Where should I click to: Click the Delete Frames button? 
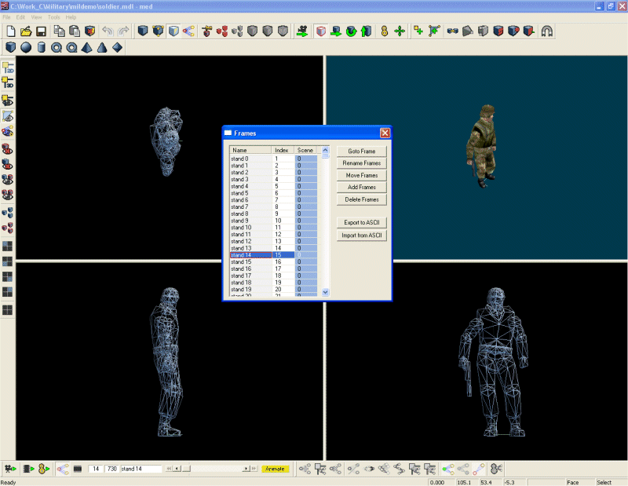tap(362, 199)
